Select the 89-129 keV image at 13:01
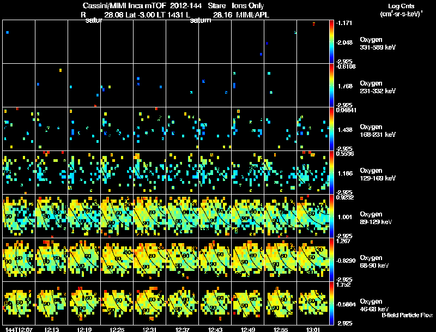Image resolution: width=436 pixels, height=332 pixels. (x=313, y=216)
